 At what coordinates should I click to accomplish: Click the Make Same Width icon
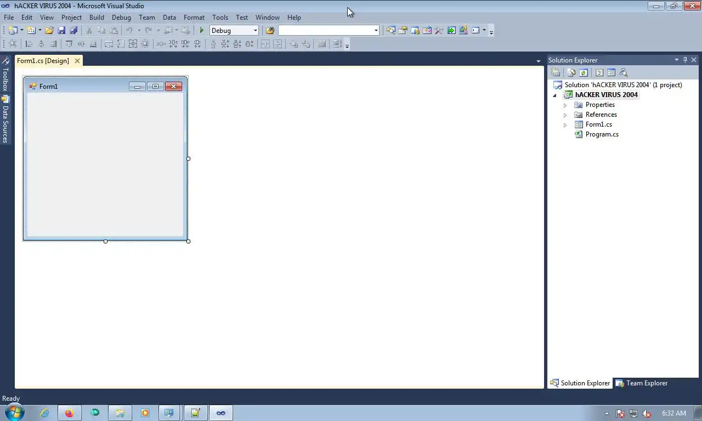pos(109,44)
